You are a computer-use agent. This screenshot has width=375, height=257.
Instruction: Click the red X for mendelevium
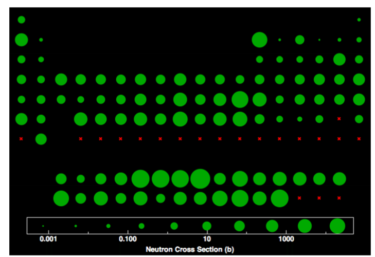(x=299, y=198)
